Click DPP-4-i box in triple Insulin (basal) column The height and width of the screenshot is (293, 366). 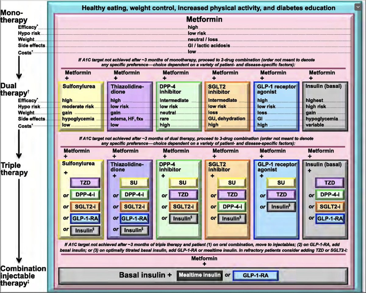tap(330, 195)
